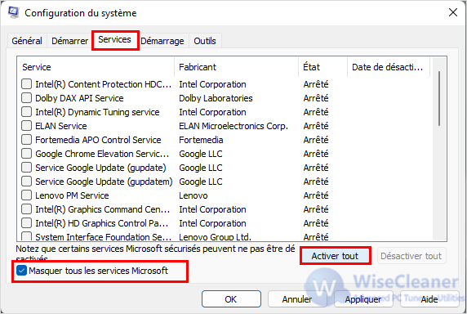The width and height of the screenshot is (467, 314).
Task: Select the Démarrer tab
Action: (69, 41)
